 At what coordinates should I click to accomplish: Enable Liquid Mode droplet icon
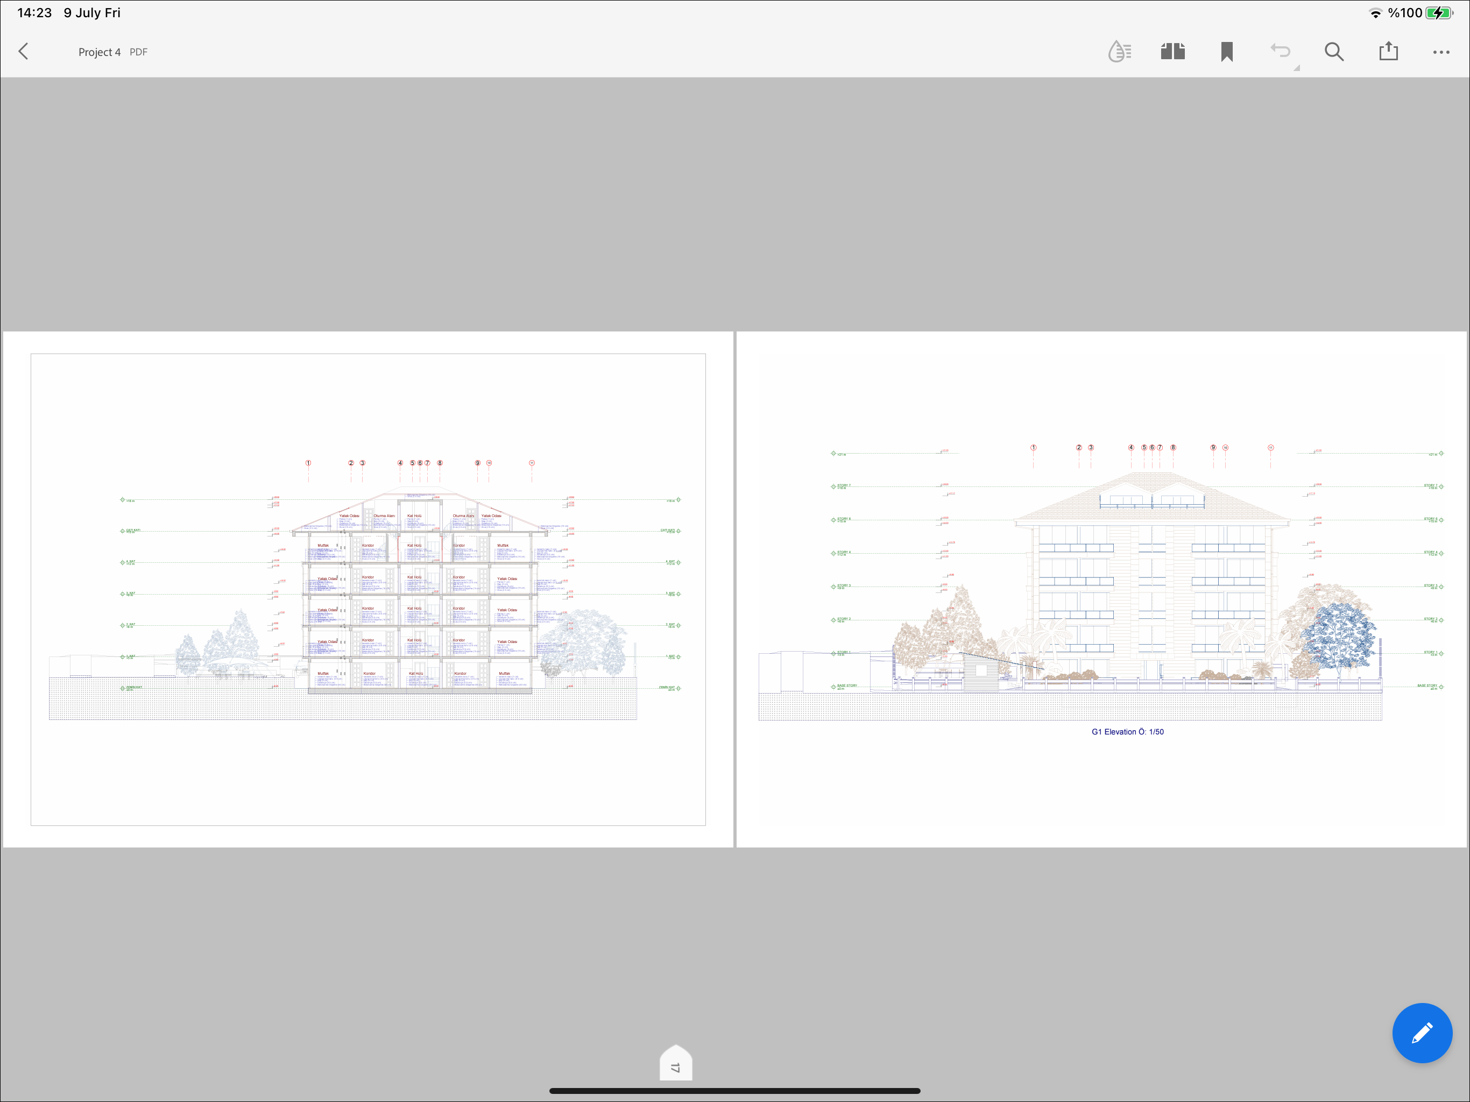tap(1119, 52)
